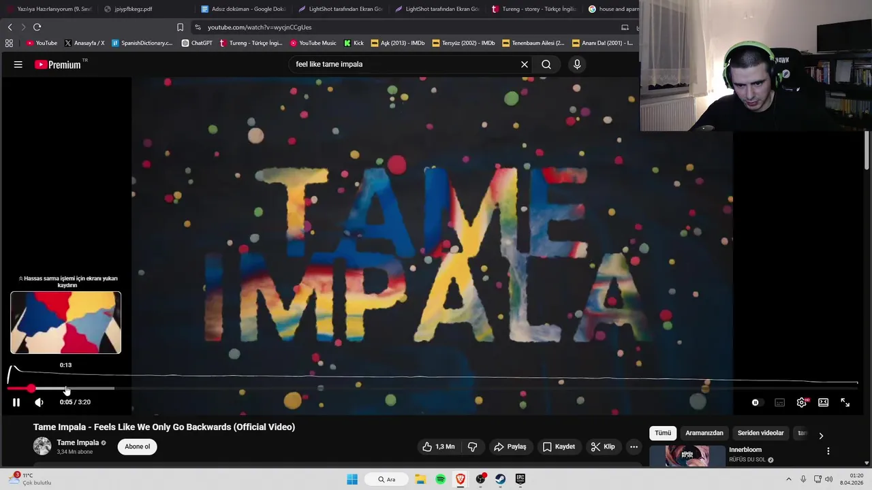
Task: Switch to the Tureng - storey tab
Action: coord(534,9)
